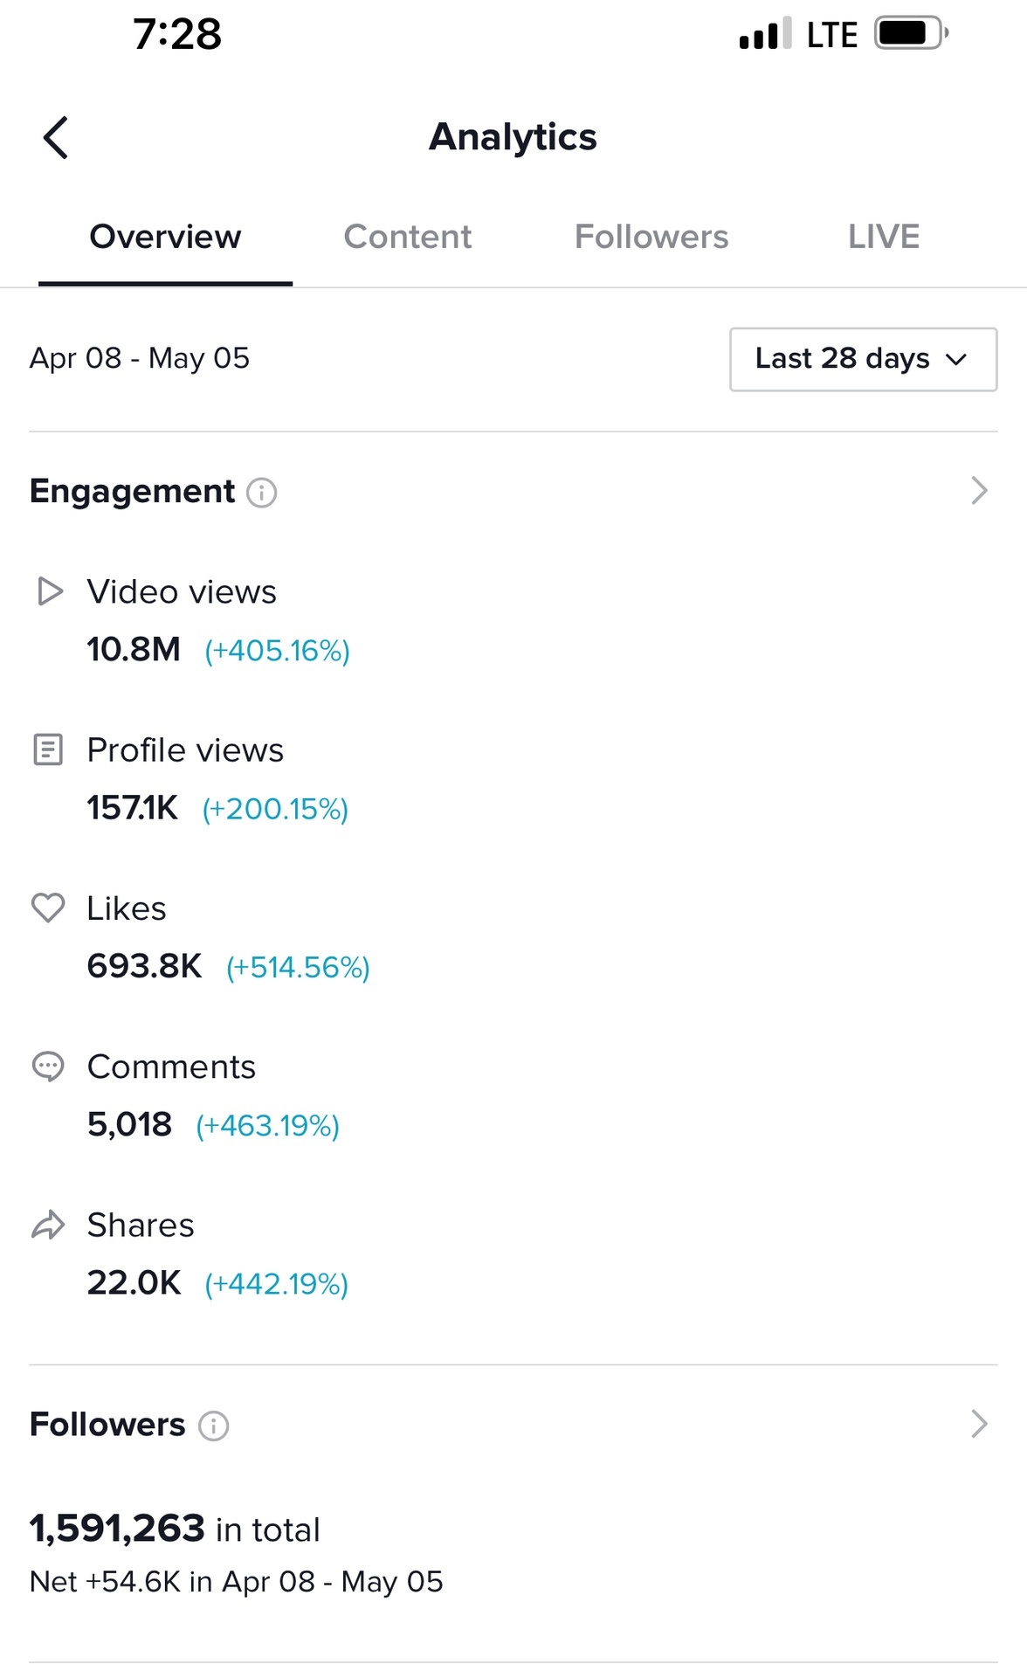Image resolution: width=1027 pixels, height=1664 pixels.
Task: Tap the Engagement section heading
Action: [x=132, y=492]
